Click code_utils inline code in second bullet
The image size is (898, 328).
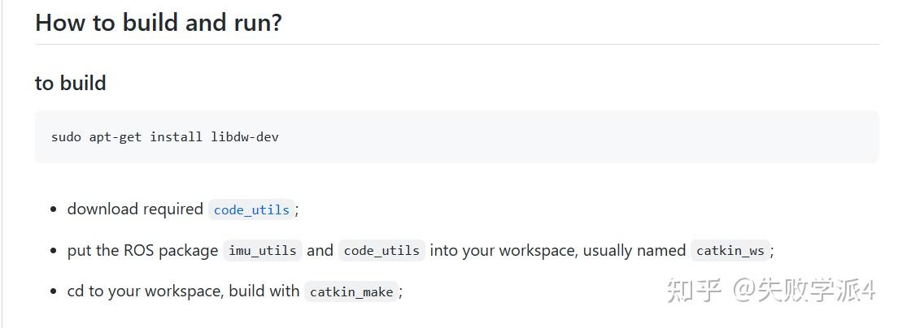click(381, 250)
